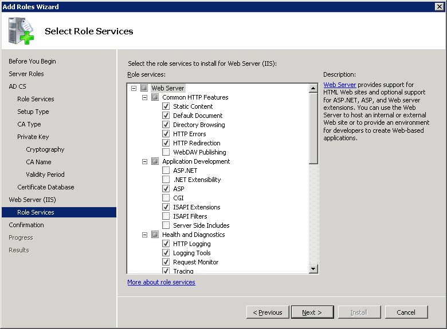447x329 pixels.
Task: Toggle the CGI checkbox
Action: point(166,198)
